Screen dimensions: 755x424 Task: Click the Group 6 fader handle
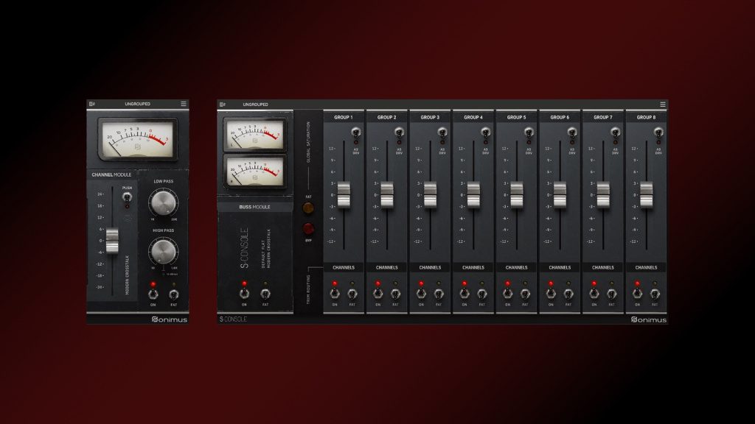[x=560, y=194]
